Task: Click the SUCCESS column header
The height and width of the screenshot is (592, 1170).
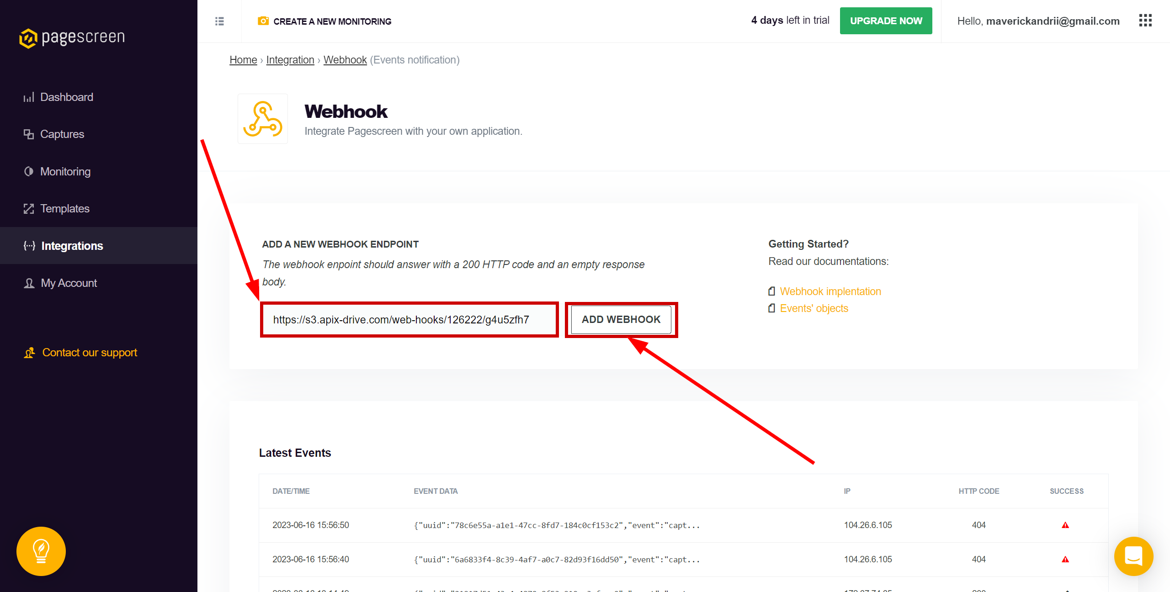Action: point(1066,491)
